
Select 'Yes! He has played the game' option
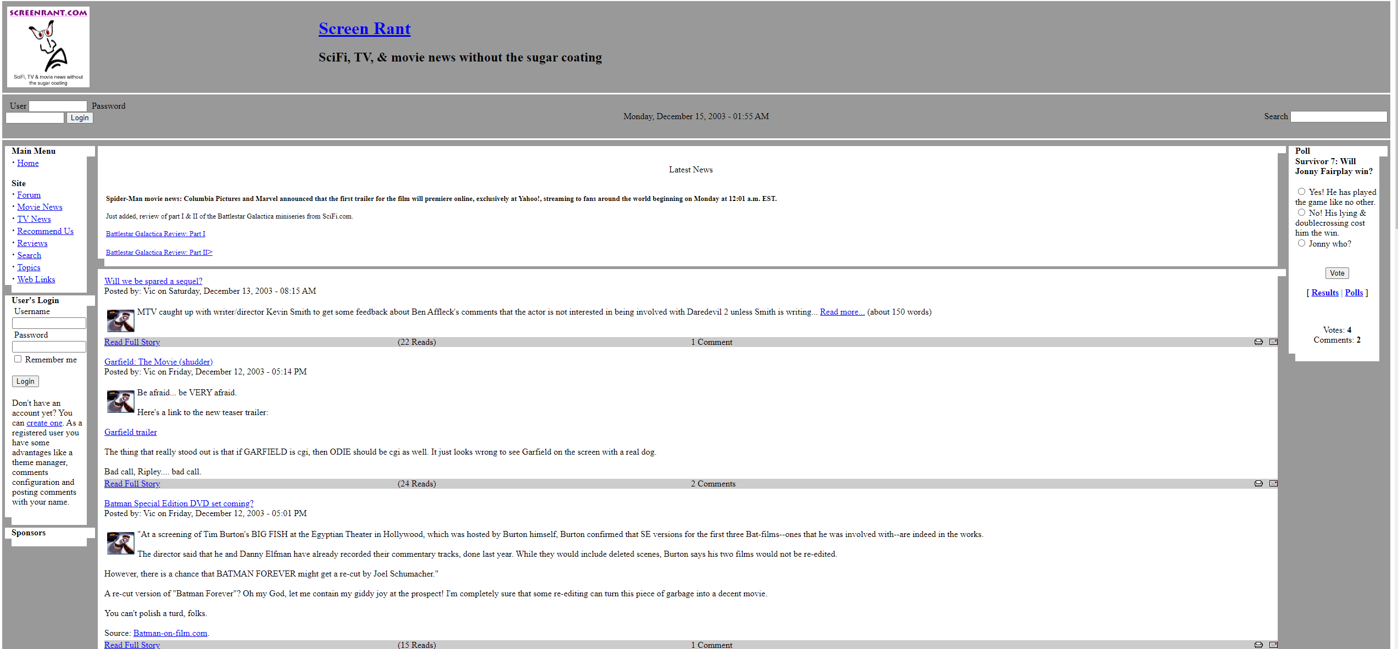point(1301,192)
